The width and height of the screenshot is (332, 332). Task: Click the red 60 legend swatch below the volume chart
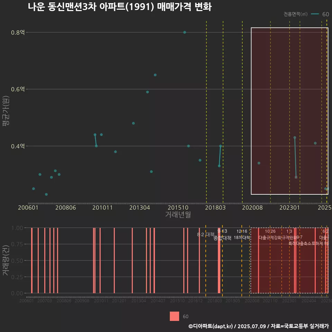[x=174, y=316]
